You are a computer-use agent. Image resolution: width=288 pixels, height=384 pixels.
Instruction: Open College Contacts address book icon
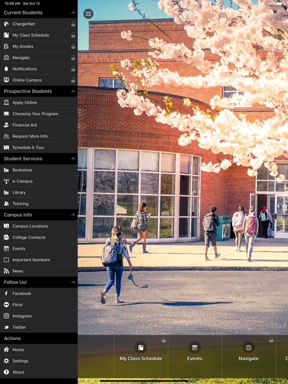pos(6,237)
